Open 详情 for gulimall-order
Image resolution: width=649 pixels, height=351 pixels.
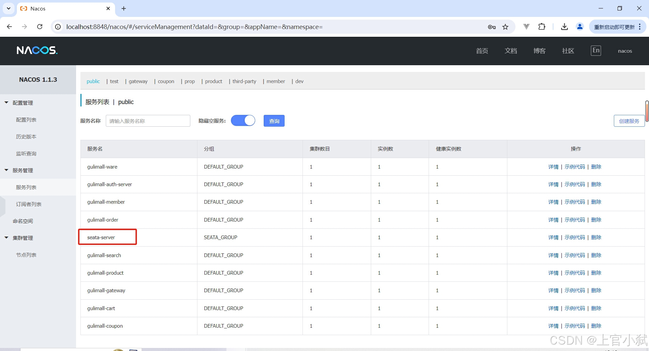(553, 220)
